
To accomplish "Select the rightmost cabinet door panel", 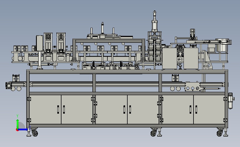I will 209,109.
